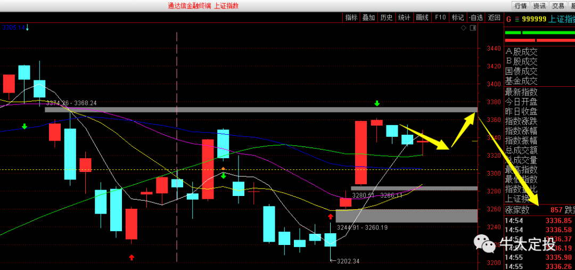
Task: Click the 标记 mark button
Action: coord(458,17)
